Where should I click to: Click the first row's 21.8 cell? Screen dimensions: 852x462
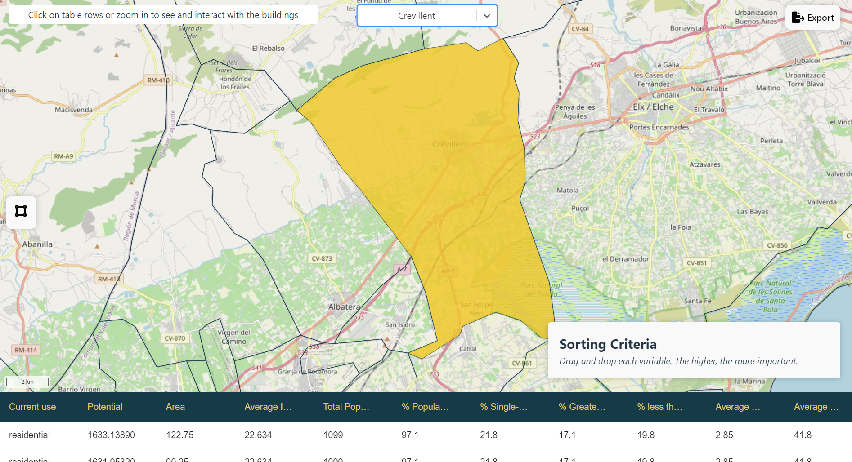pyautogui.click(x=489, y=435)
